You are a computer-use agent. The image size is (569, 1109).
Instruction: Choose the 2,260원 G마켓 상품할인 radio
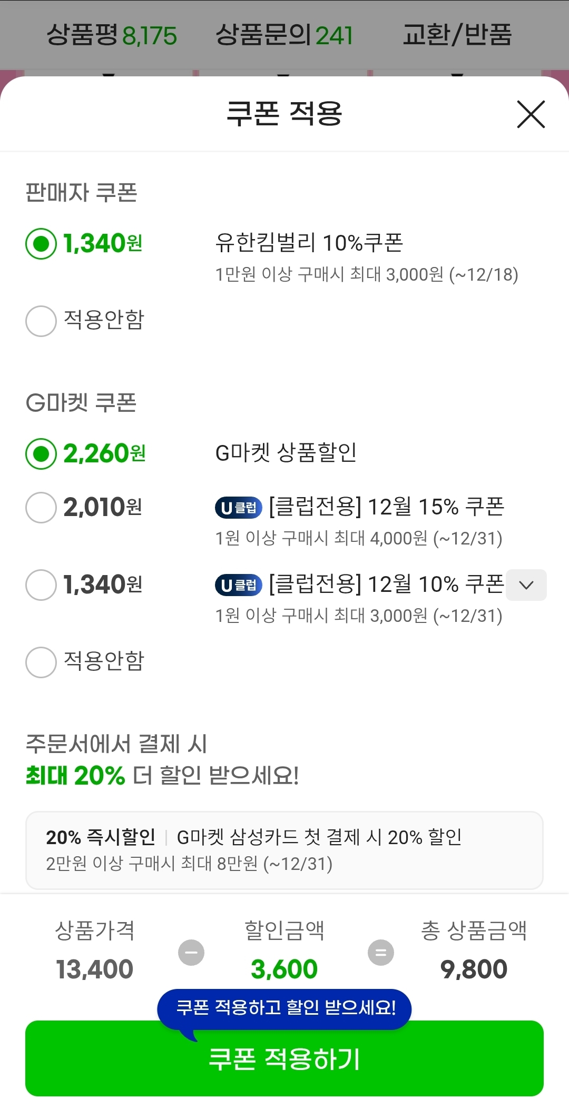coord(41,453)
